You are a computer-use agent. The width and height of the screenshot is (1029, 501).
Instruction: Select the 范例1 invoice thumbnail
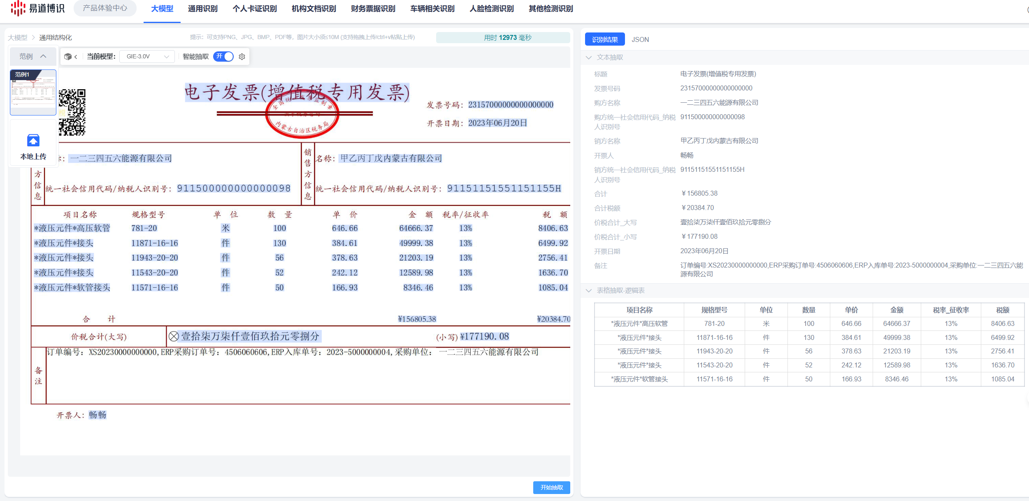pos(33,92)
